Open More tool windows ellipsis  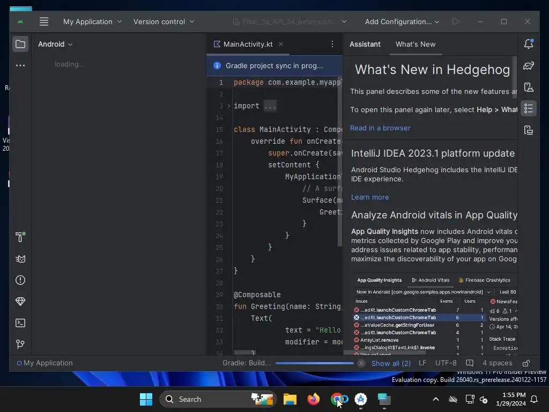click(20, 65)
